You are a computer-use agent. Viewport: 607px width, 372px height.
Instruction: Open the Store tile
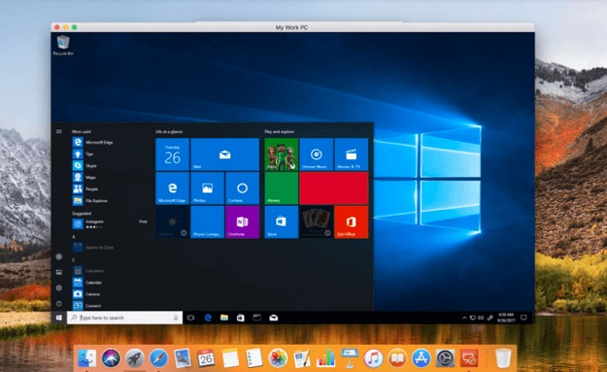(281, 222)
